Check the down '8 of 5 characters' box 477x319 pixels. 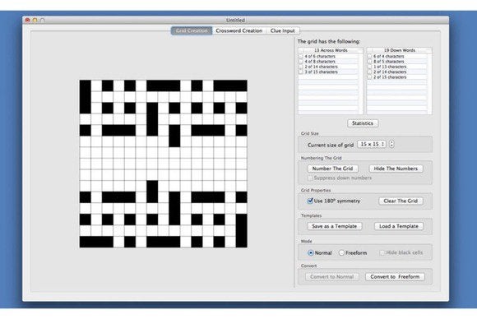(x=369, y=62)
